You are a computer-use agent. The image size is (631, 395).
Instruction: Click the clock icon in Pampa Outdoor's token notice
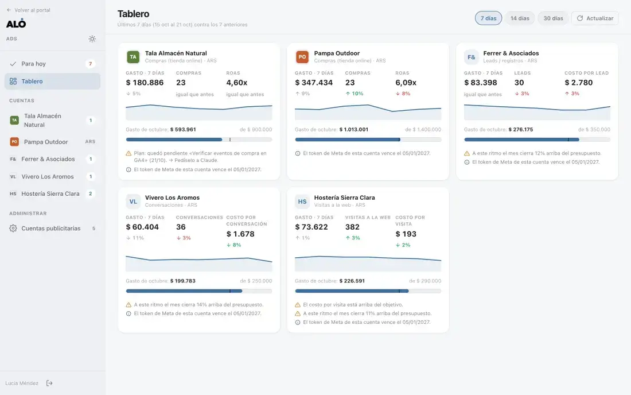click(x=298, y=153)
